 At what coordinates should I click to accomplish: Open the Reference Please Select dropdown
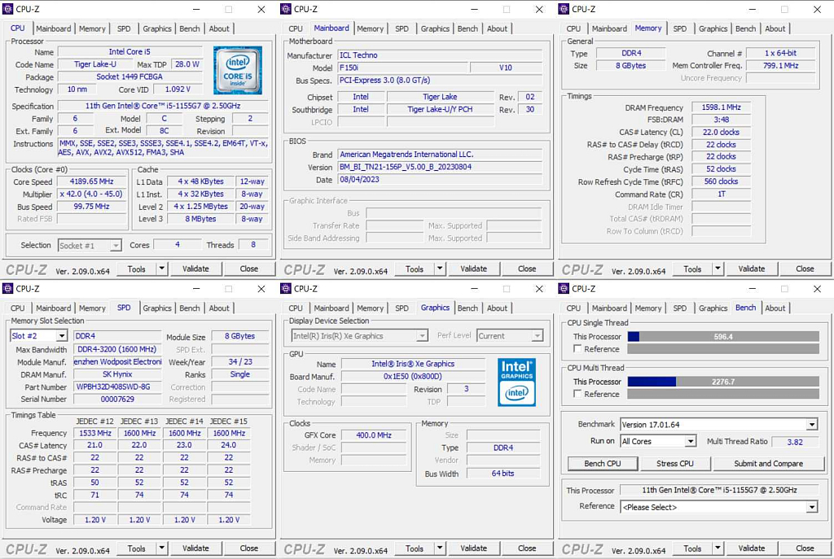tap(811, 507)
